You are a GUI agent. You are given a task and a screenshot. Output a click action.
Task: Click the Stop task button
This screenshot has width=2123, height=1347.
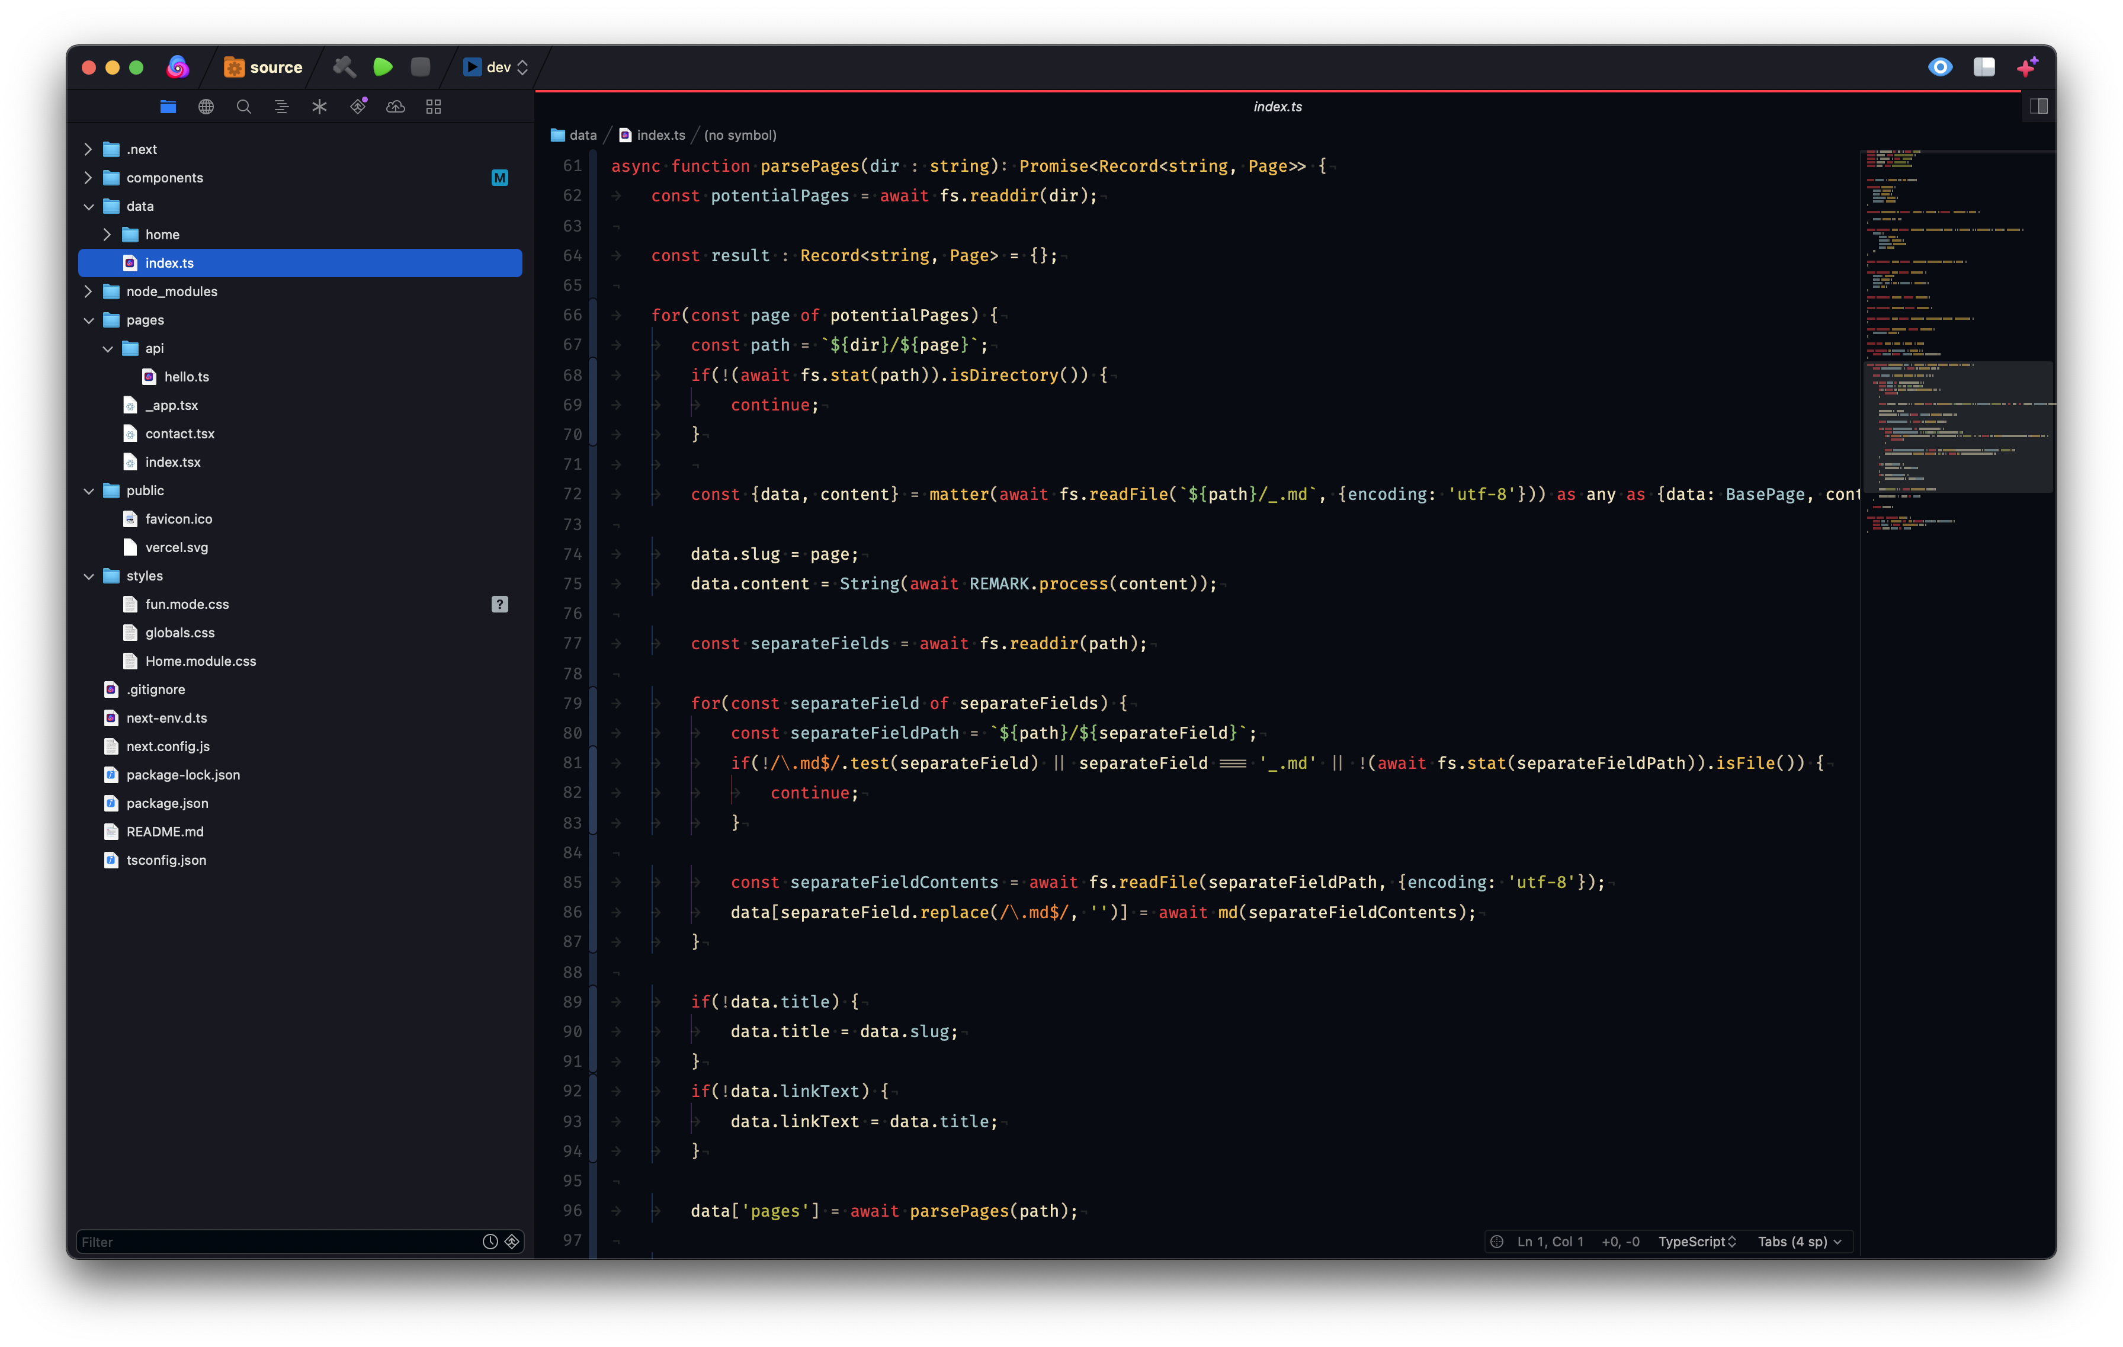point(421,67)
